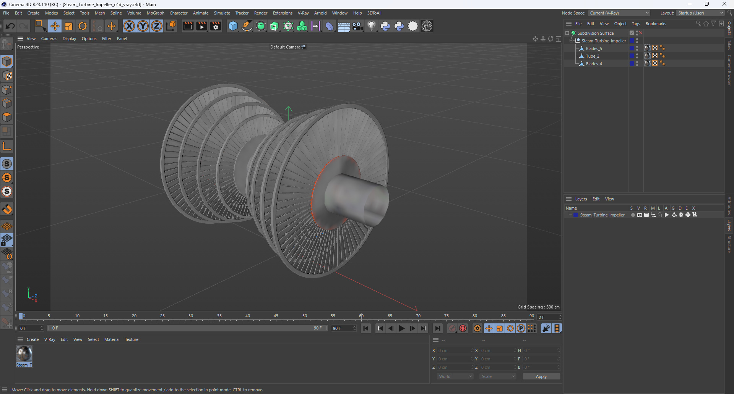Select the Move tool in top toolbar
The image size is (734, 394).
[55, 26]
